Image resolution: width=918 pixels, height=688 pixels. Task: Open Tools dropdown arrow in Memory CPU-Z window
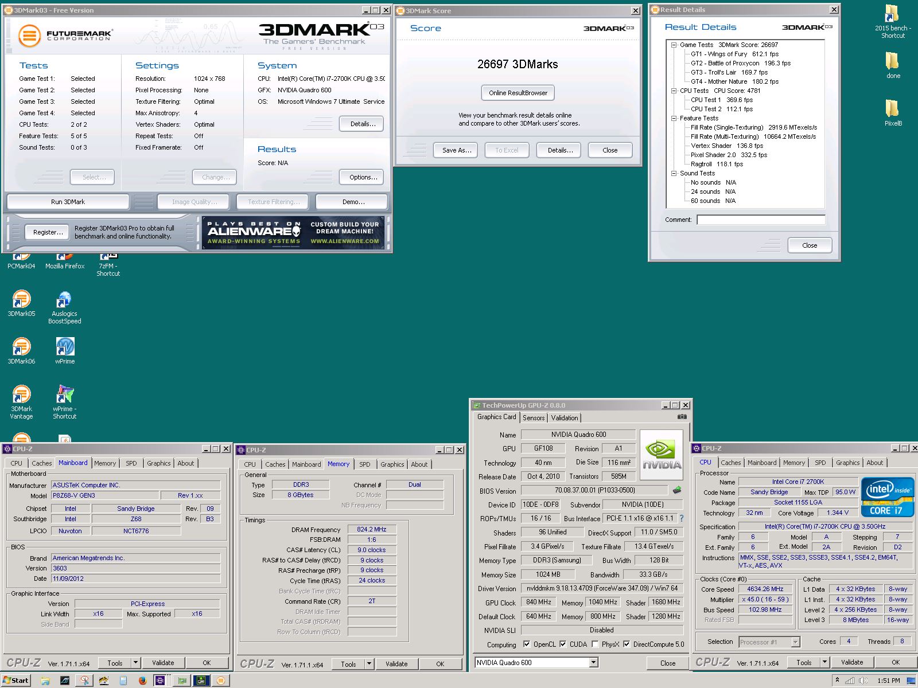click(369, 664)
